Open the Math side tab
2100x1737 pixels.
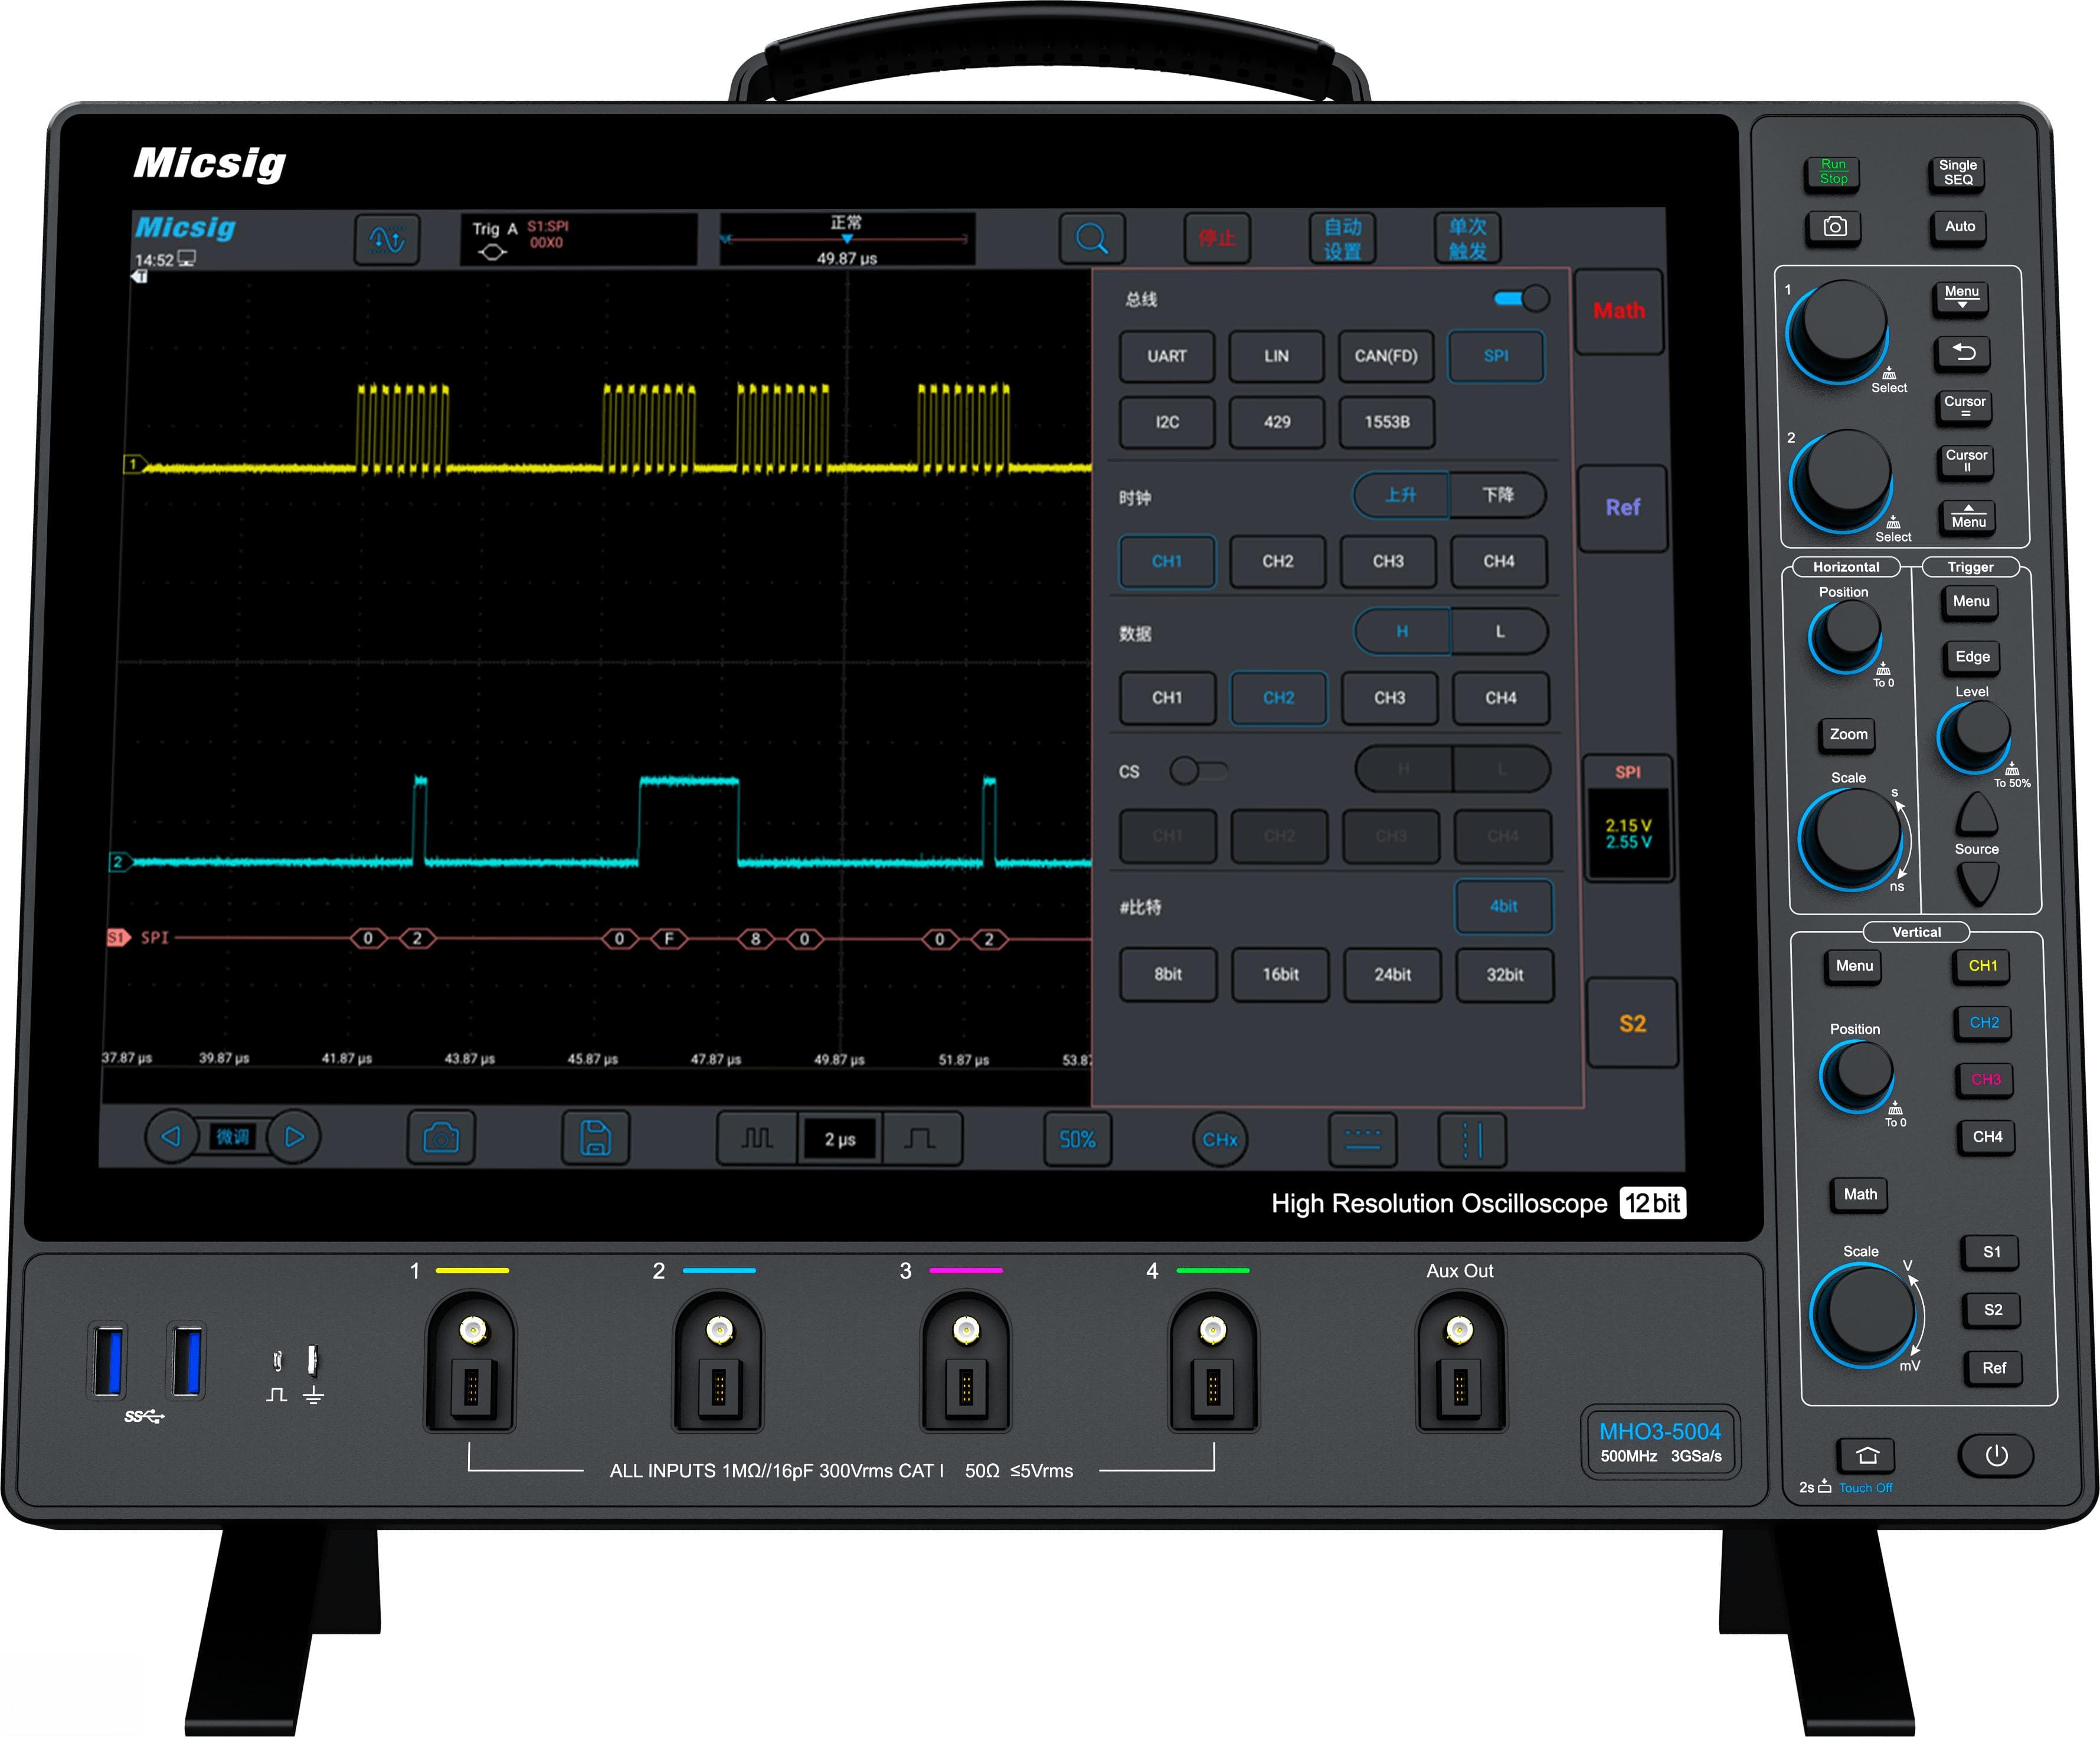pyautogui.click(x=1619, y=311)
